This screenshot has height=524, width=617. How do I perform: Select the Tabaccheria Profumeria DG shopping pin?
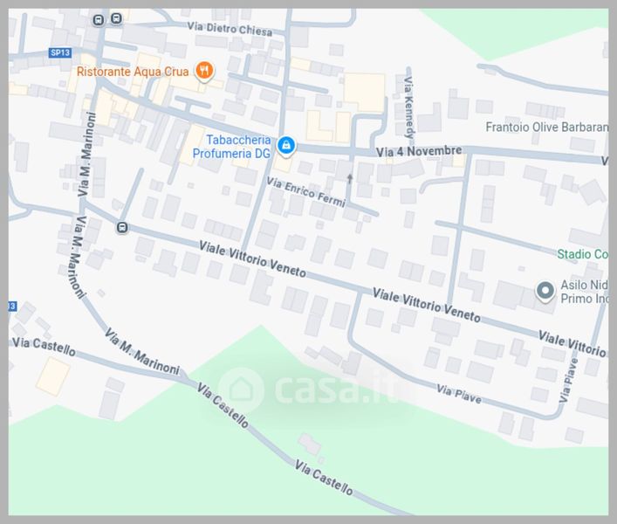286,146
